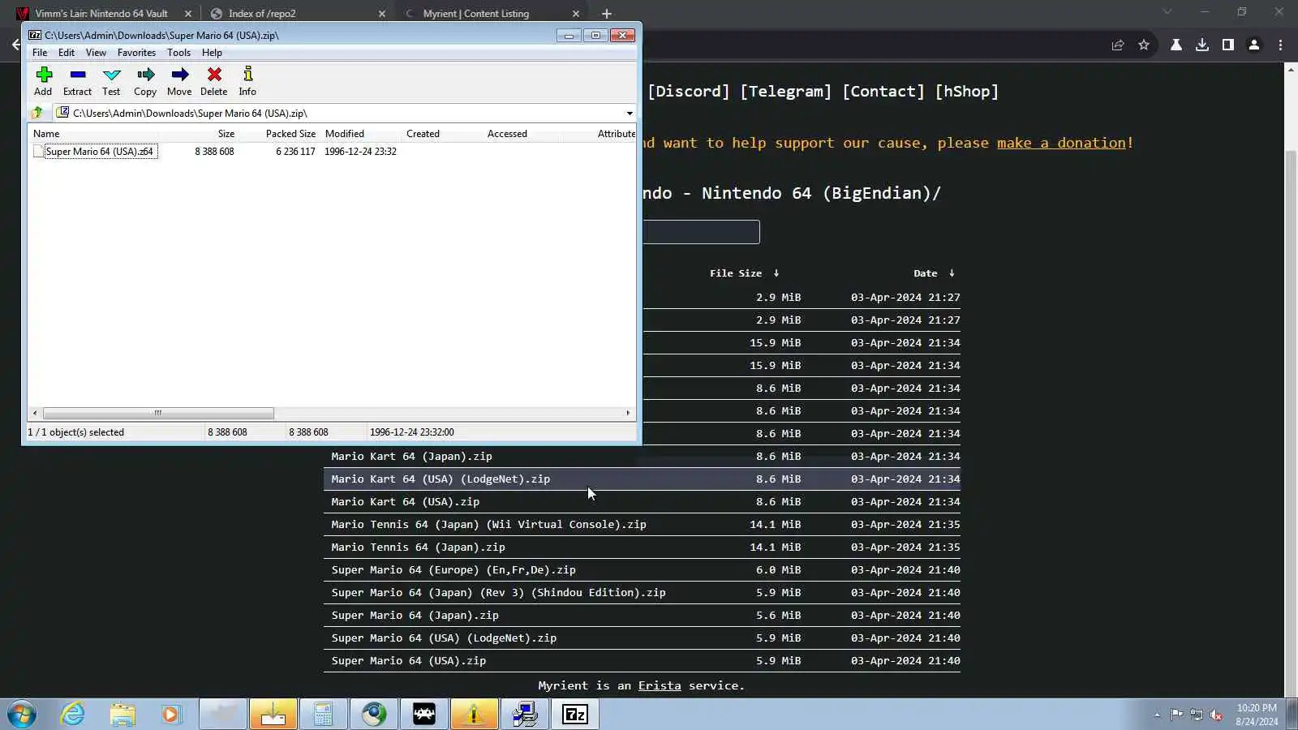
Task: Open a new browser tab
Action: (x=607, y=14)
